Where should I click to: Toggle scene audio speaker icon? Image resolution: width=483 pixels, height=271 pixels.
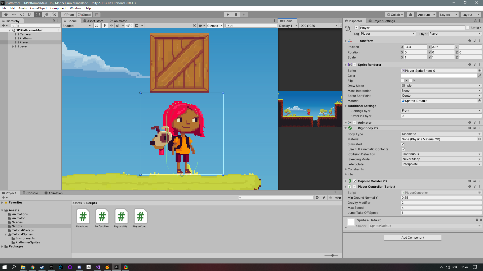pyautogui.click(x=111, y=26)
